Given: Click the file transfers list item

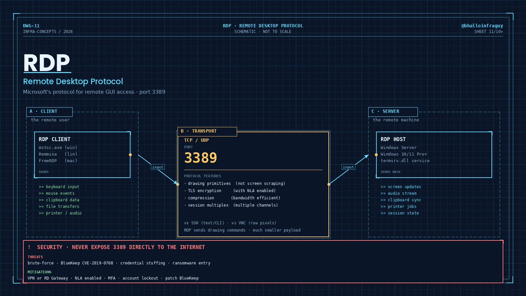Looking at the screenshot, I should coord(59,207).
